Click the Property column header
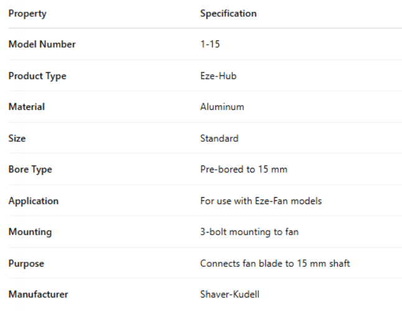Image resolution: width=402 pixels, height=311 pixels. 27,14
